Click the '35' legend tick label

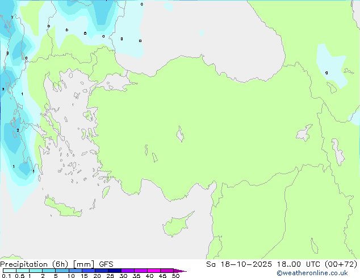pos(136,276)
